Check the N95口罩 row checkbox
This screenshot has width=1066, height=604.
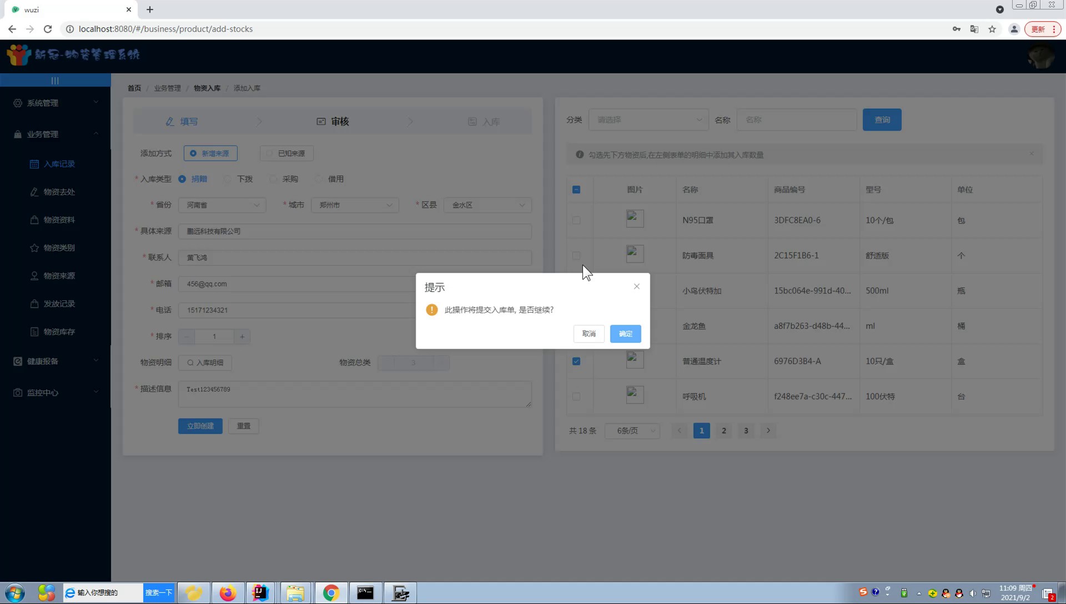[x=576, y=220]
